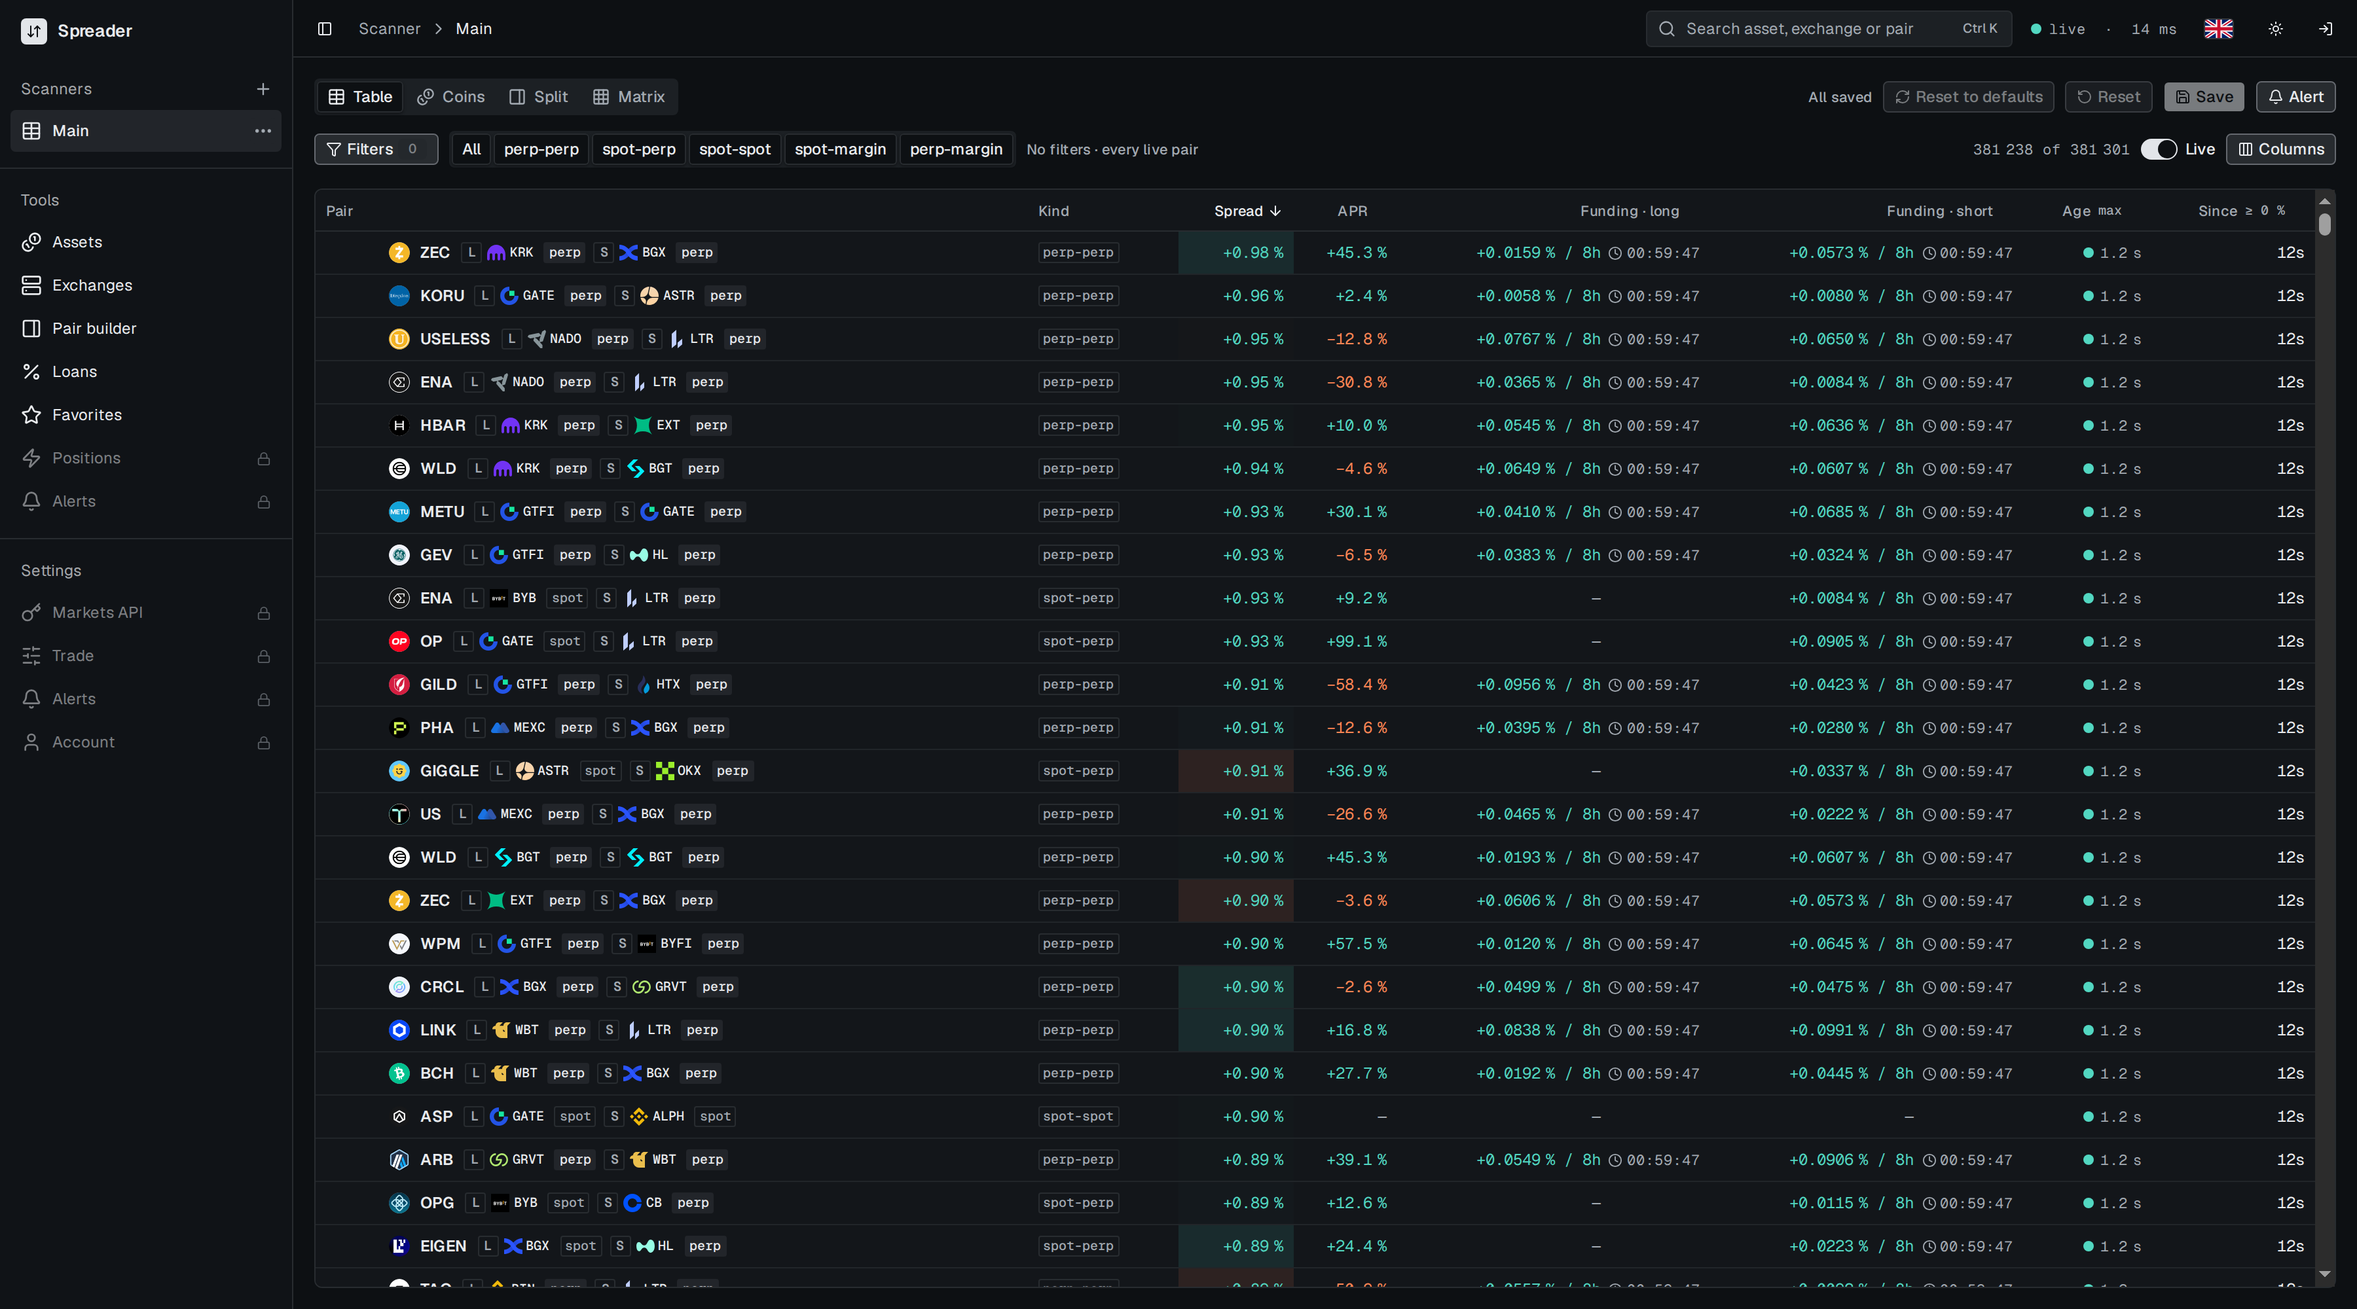The image size is (2357, 1309).
Task: Switch to the Split view tab
Action: click(539, 97)
